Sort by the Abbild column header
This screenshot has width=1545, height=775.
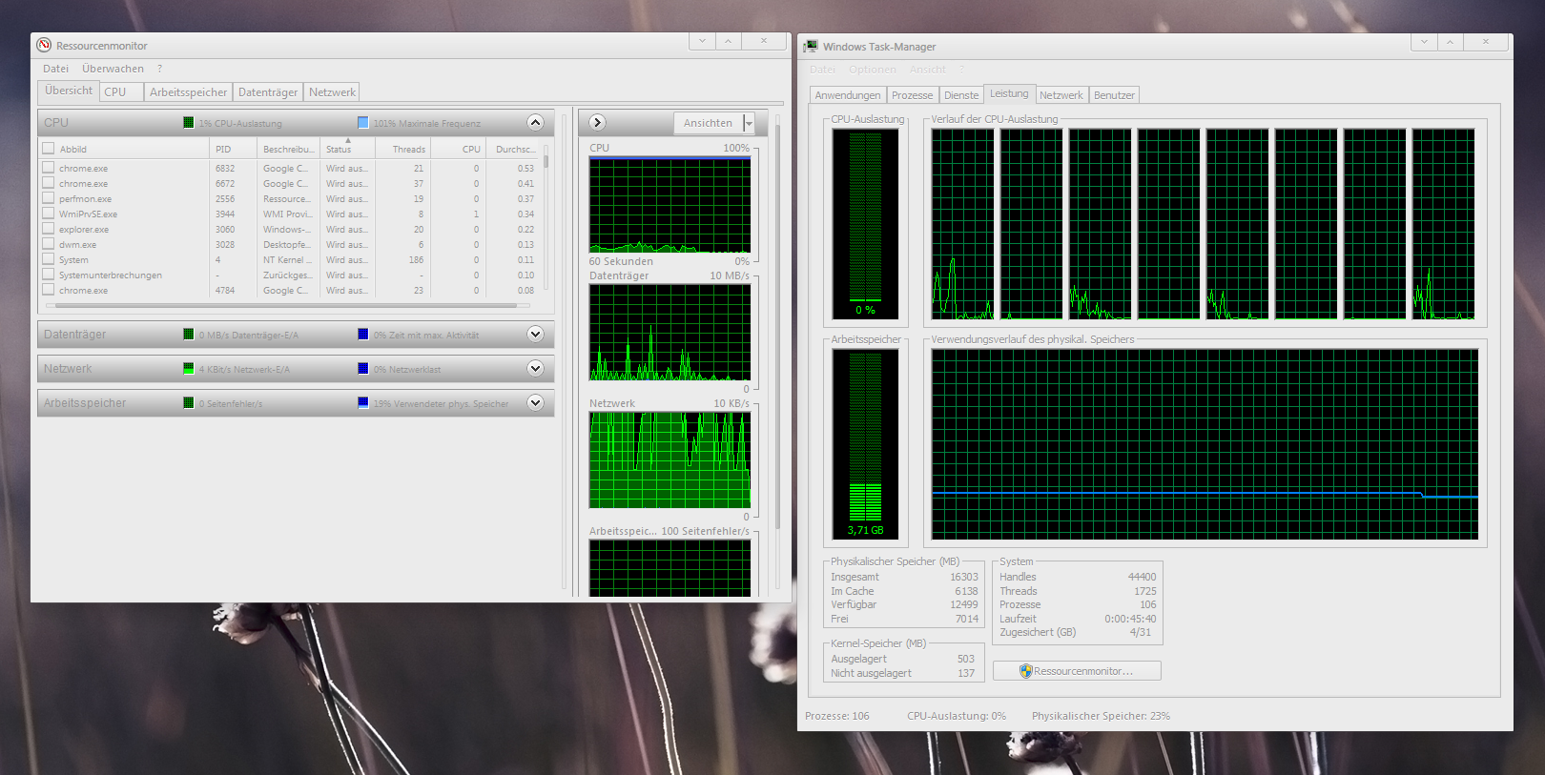coord(124,149)
